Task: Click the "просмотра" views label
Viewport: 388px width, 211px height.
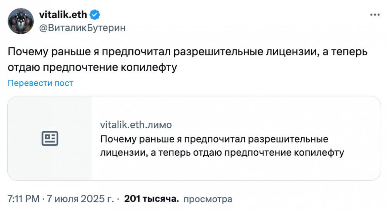Action: tap(207, 199)
